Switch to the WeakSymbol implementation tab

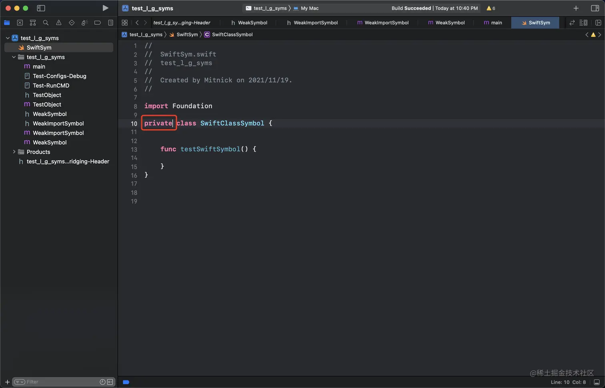pyautogui.click(x=446, y=23)
